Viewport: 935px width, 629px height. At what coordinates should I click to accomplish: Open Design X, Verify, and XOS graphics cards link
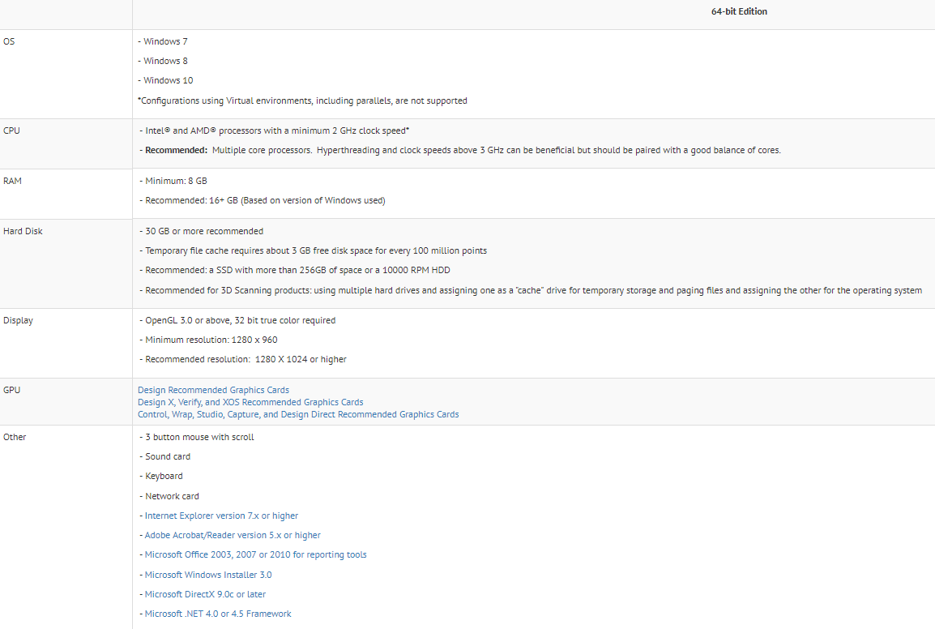(250, 402)
